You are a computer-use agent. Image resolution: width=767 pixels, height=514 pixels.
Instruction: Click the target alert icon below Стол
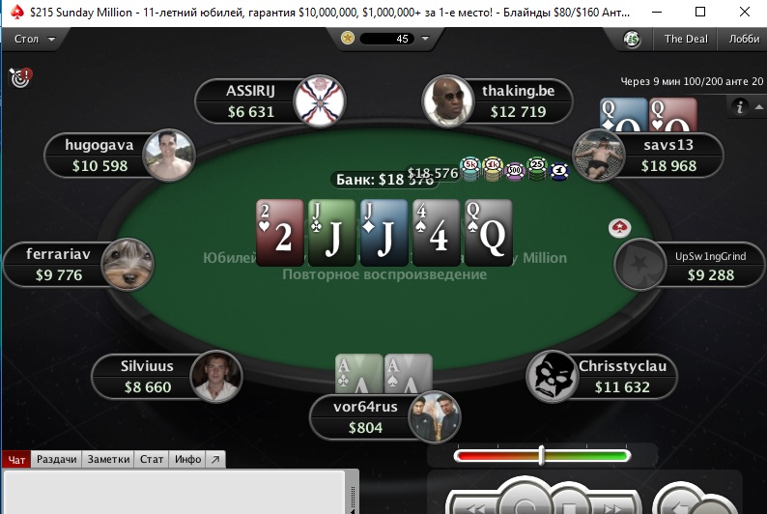[x=20, y=77]
